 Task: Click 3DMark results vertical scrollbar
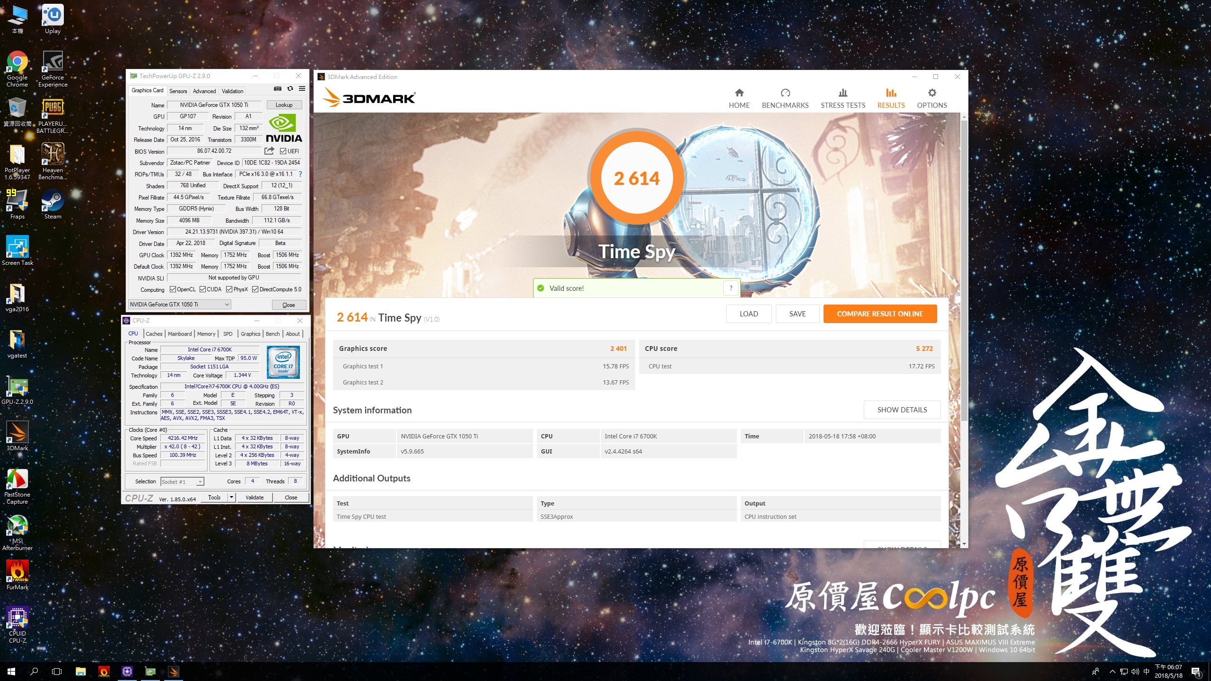coord(964,270)
